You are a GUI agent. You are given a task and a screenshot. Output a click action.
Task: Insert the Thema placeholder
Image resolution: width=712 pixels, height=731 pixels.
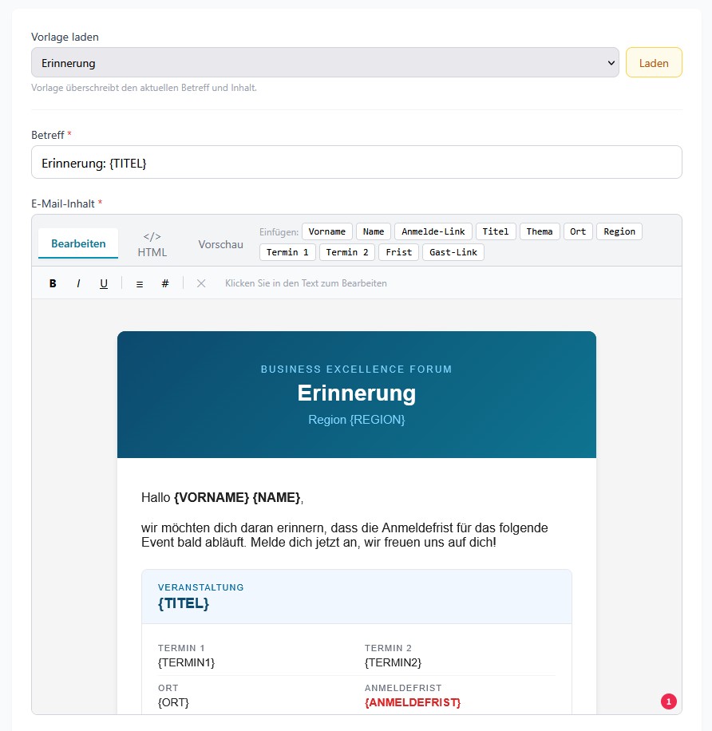click(540, 231)
